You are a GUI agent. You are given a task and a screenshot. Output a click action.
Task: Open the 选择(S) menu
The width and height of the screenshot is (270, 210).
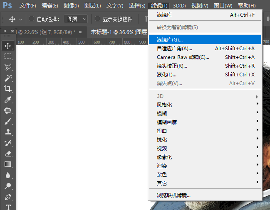click(137, 6)
